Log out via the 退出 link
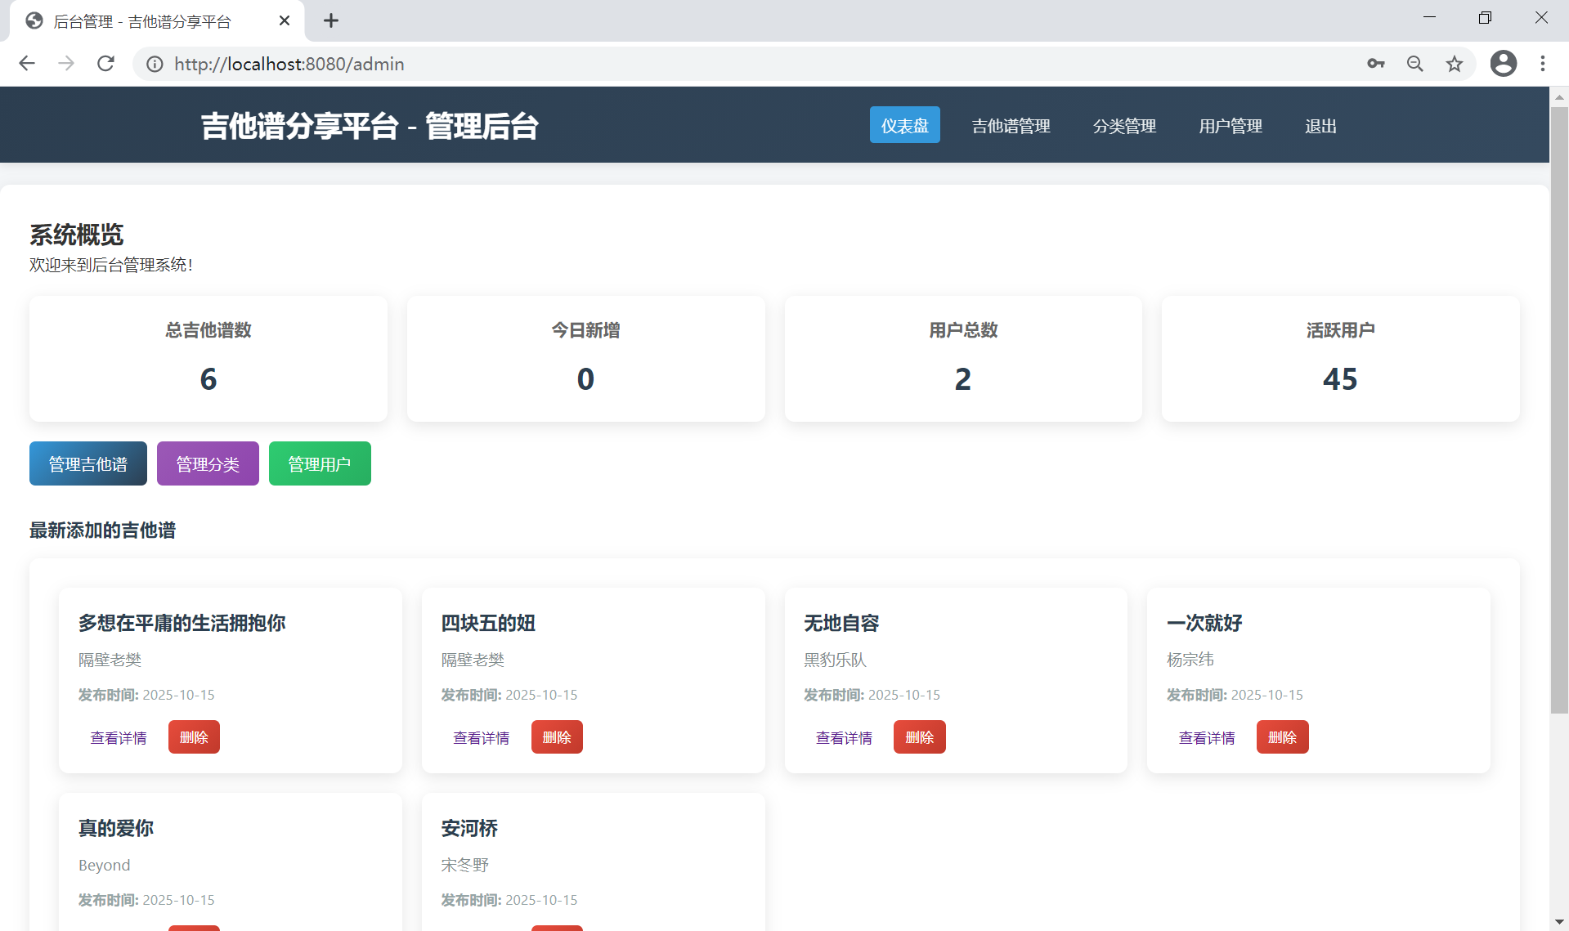The height and width of the screenshot is (931, 1569). [x=1320, y=126]
